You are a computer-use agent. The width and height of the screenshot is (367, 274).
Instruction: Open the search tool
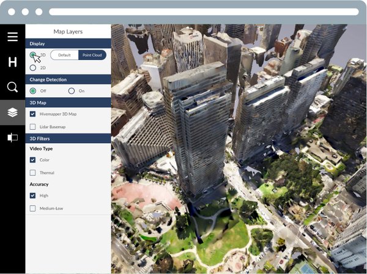coord(12,87)
